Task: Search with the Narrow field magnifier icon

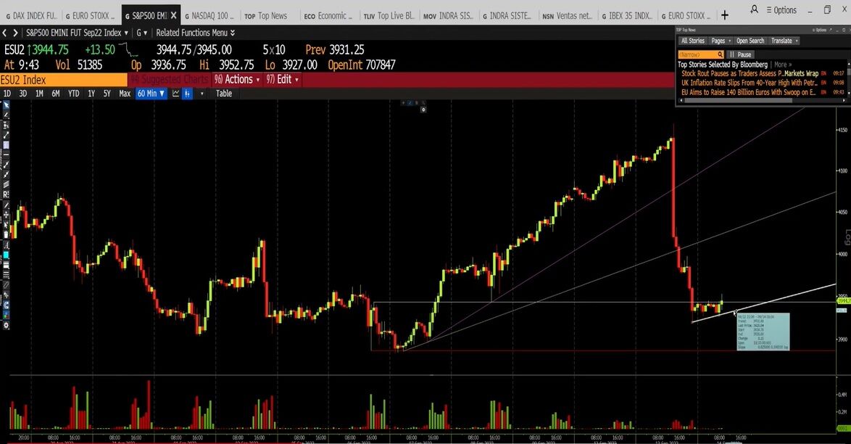Action: pyautogui.click(x=720, y=54)
